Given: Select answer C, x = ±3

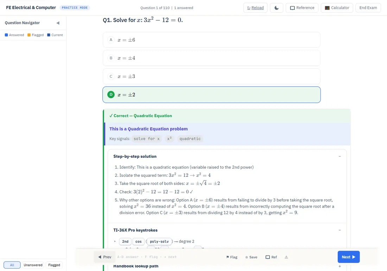Looking at the screenshot, I should [x=211, y=76].
